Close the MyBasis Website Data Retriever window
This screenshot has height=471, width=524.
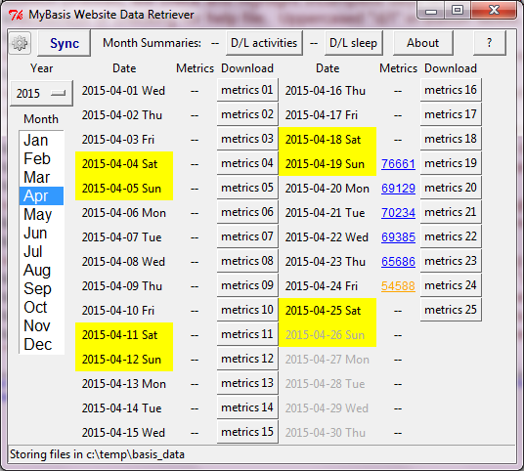click(x=494, y=11)
